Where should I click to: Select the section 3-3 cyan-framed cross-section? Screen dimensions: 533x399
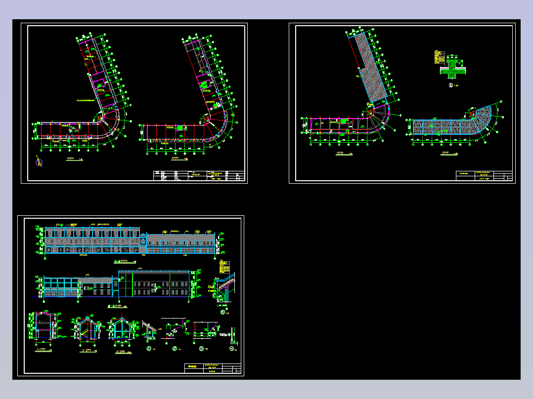click(x=124, y=329)
